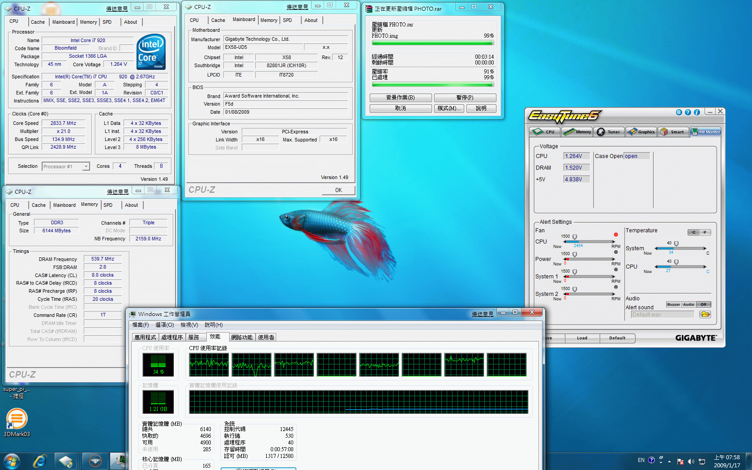
Task: Switch to the SPD tab in Memory CPU-Z window
Action: [x=108, y=205]
